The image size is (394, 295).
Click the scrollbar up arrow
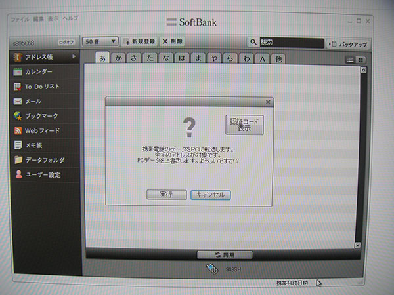point(363,70)
